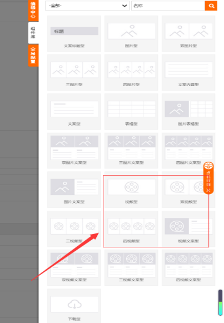Select the 图片型 single image component
Screen dimensions: 224x323
tap(131, 34)
